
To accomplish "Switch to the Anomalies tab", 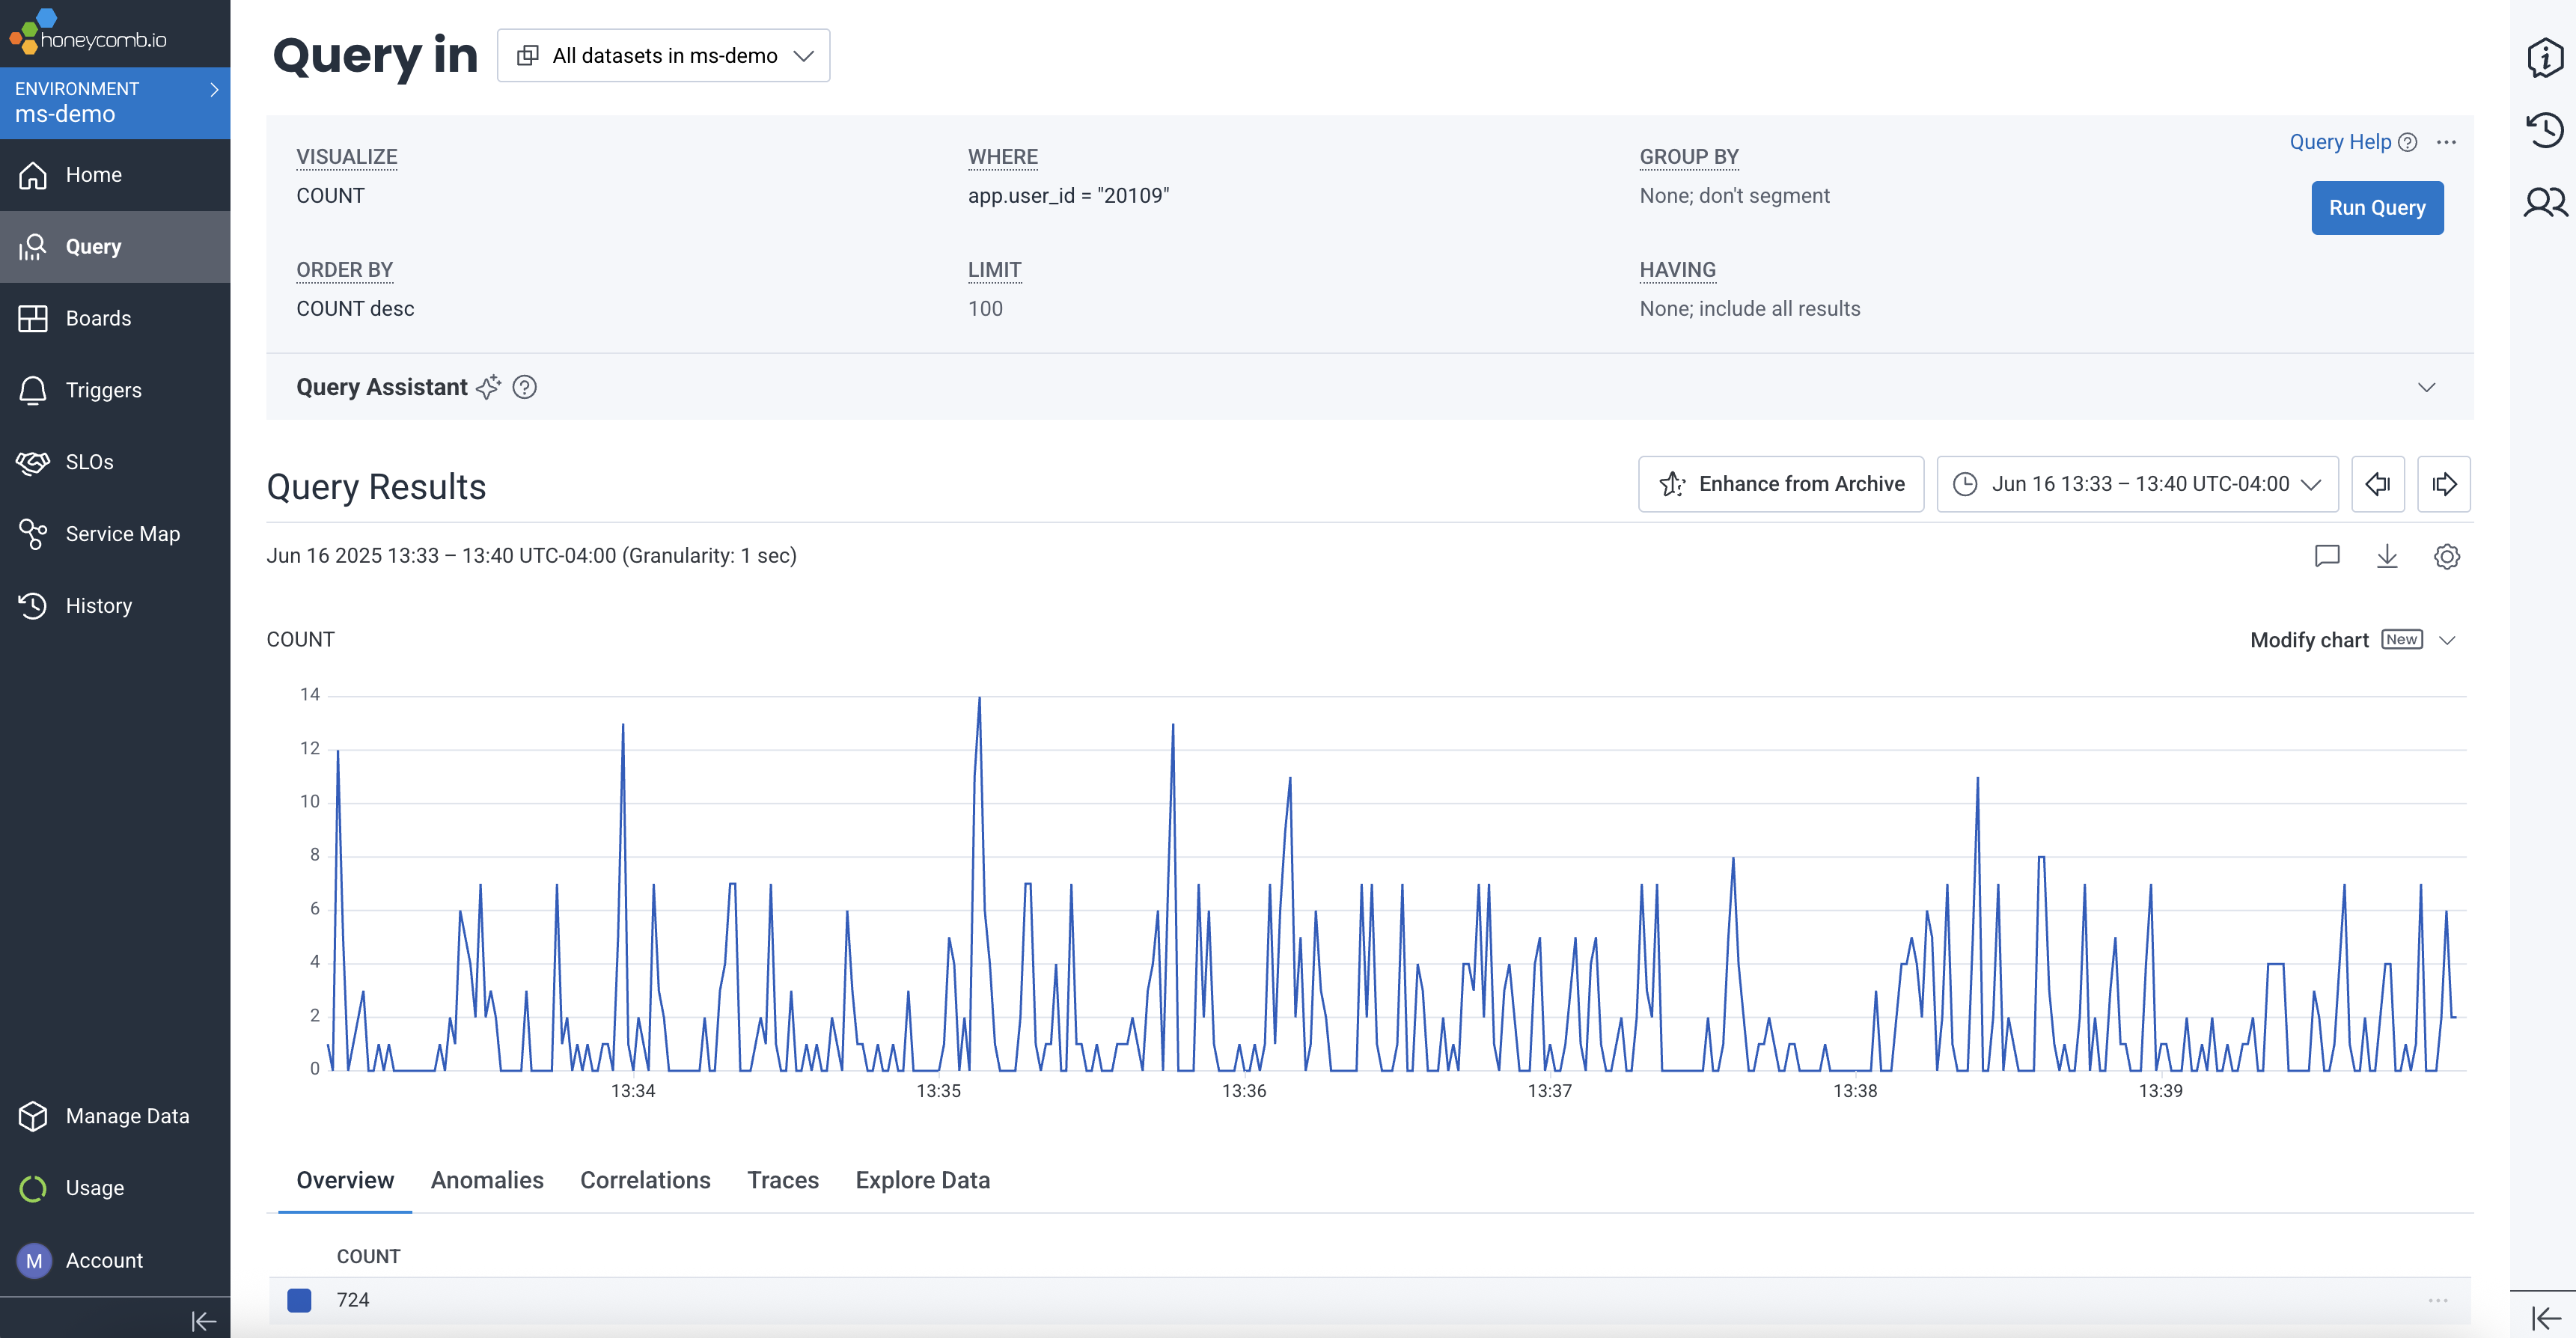I will point(487,1181).
